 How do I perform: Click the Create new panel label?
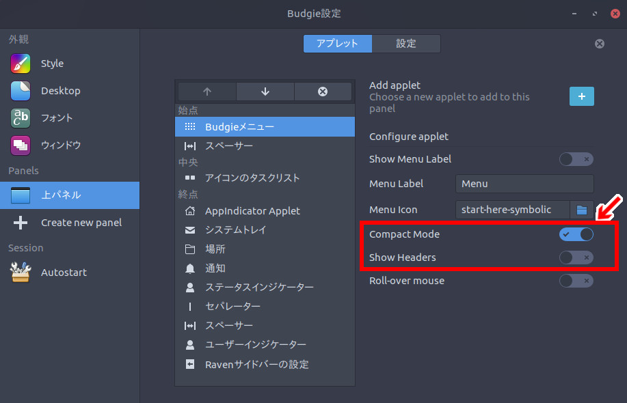(81, 223)
